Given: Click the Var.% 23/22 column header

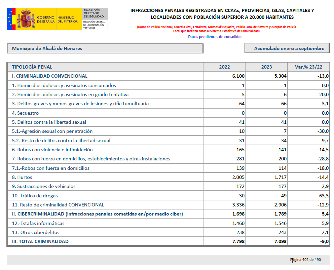Looking at the screenshot, I should [308, 67].
